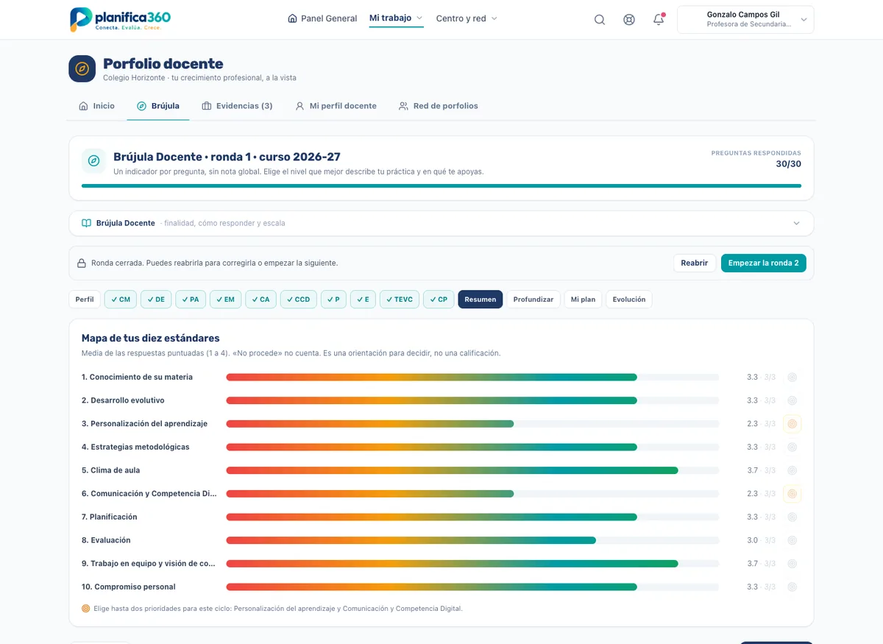Click the Reabrir button
The width and height of the screenshot is (883, 644).
click(695, 263)
